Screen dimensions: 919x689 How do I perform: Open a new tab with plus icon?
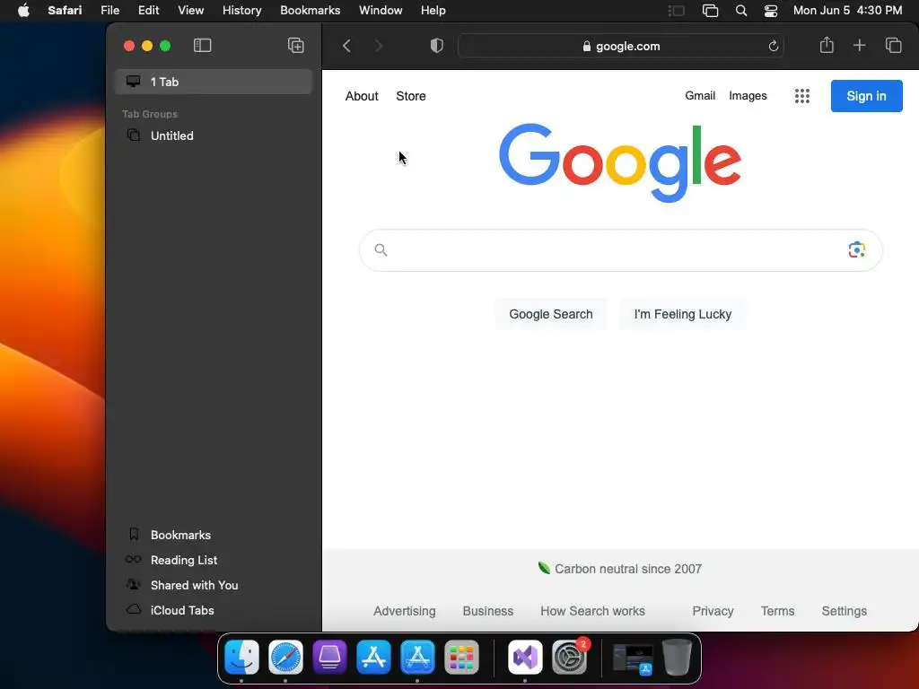859,45
